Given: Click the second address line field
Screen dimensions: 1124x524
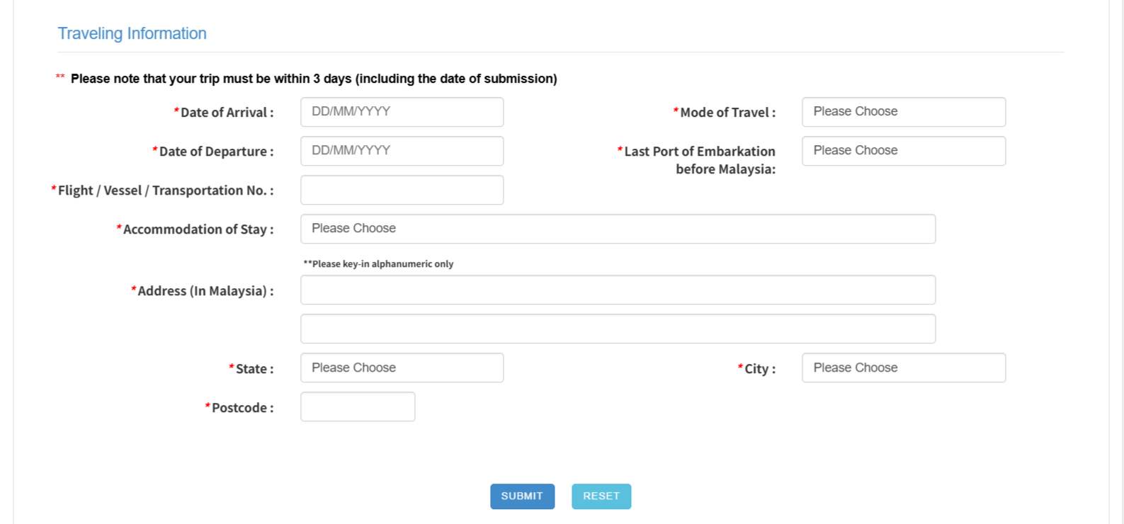Looking at the screenshot, I should pos(618,329).
